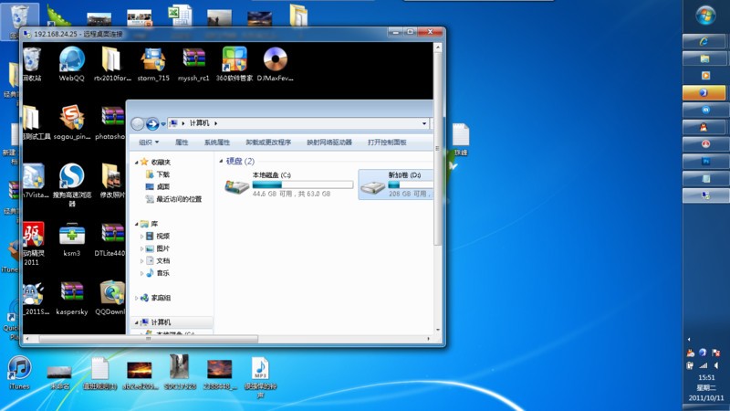This screenshot has height=411, width=730.
Task: Collapse the 硬盘 (2) group
Action: coord(221,162)
